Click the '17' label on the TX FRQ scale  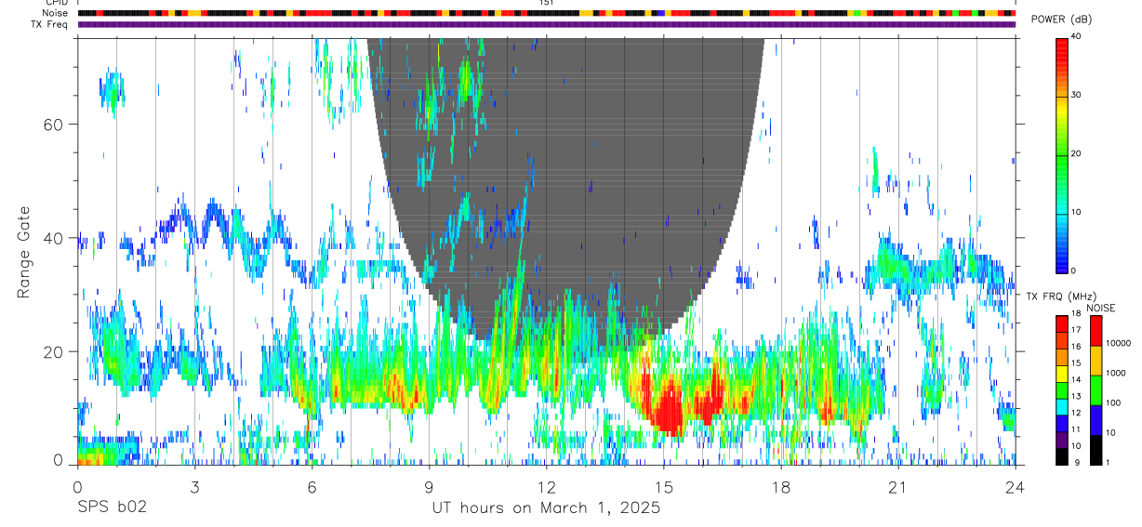coord(1076,329)
